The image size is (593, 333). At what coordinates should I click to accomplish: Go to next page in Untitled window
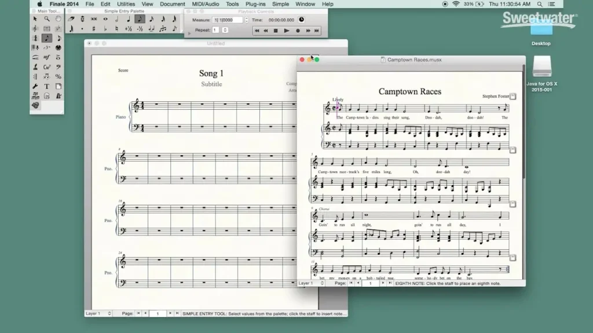point(170,313)
